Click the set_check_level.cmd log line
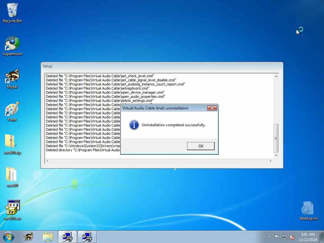The height and width of the screenshot is (243, 324). click(x=100, y=76)
